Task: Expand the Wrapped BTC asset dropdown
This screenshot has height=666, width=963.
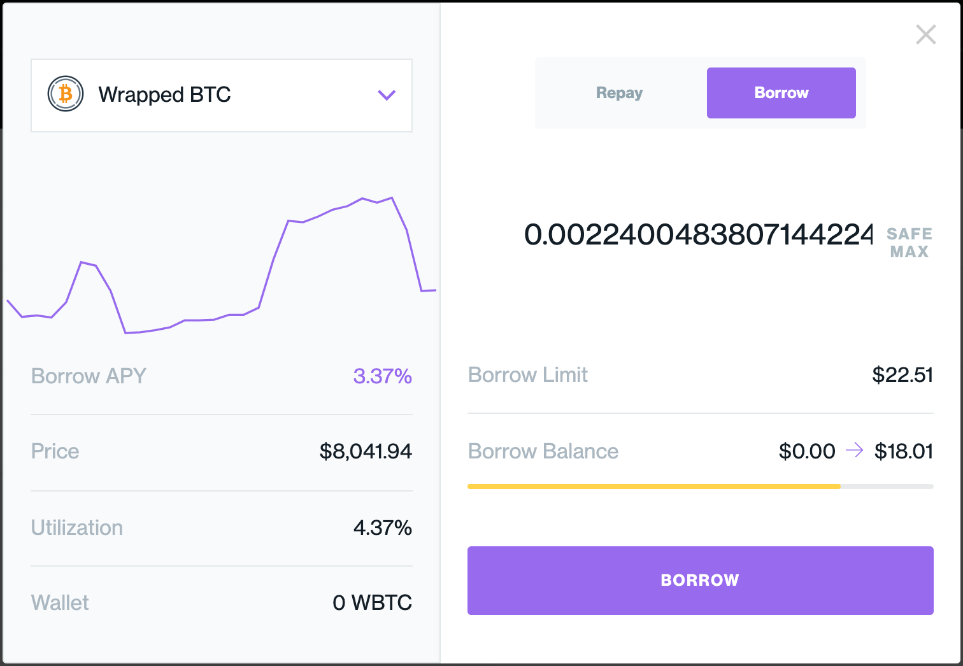Action: click(222, 96)
